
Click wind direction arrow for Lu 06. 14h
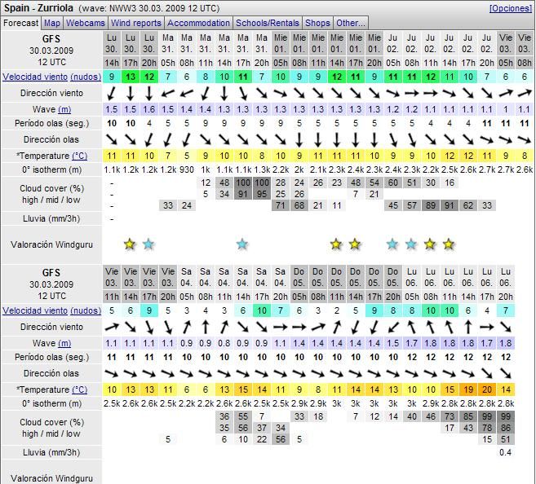(x=468, y=327)
